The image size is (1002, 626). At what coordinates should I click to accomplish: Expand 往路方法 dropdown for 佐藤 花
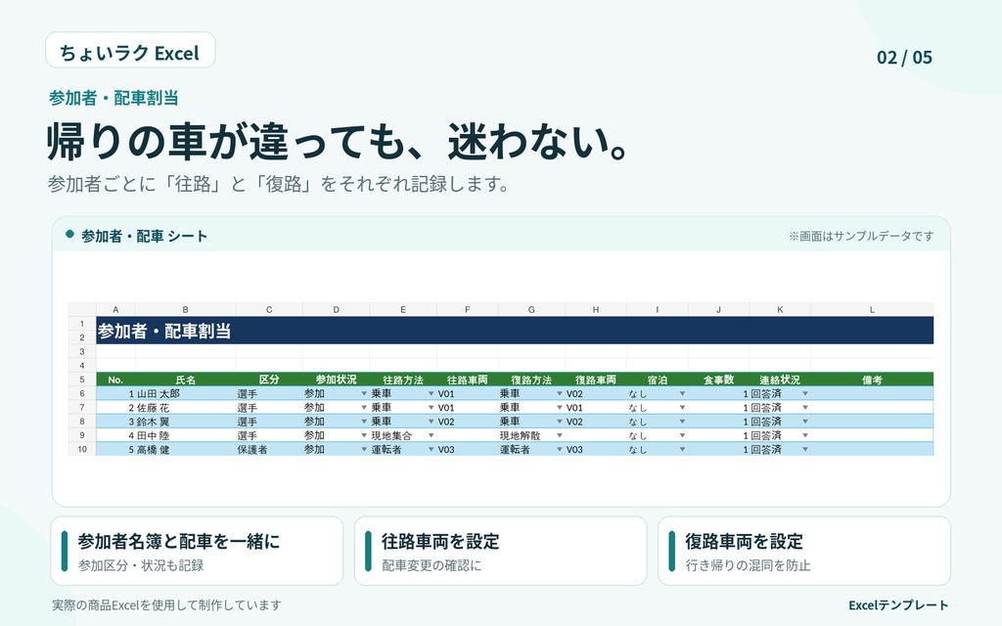point(431,408)
